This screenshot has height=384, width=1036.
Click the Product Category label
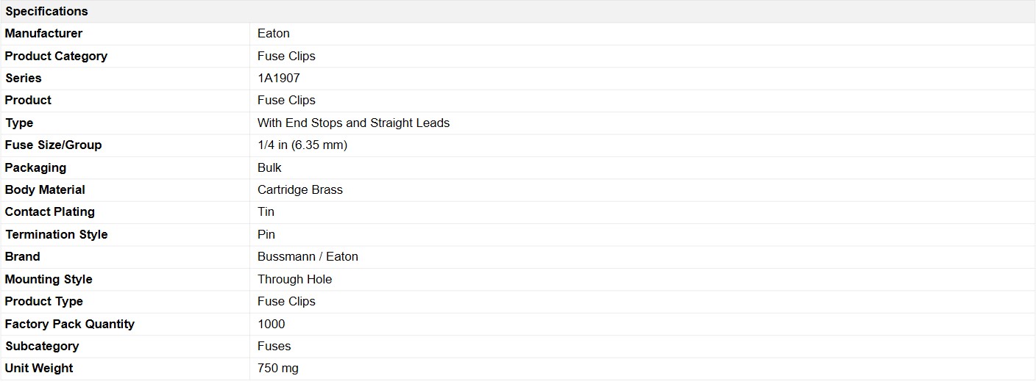56,56
